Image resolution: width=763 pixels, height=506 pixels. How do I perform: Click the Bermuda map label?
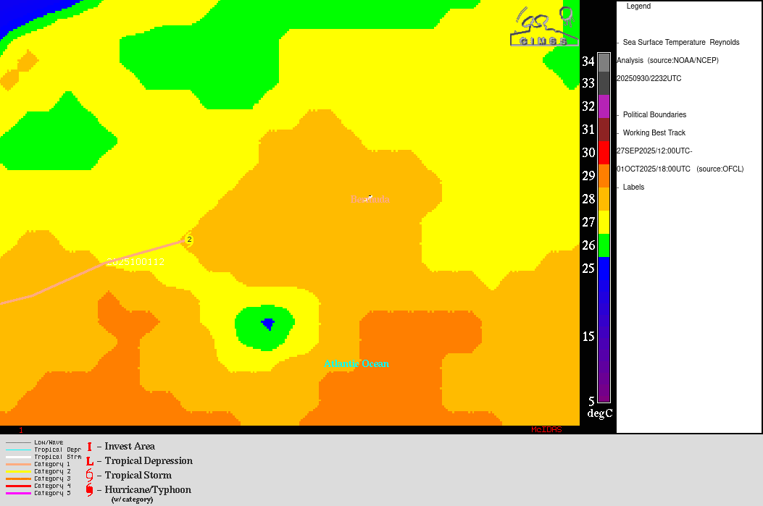point(370,200)
